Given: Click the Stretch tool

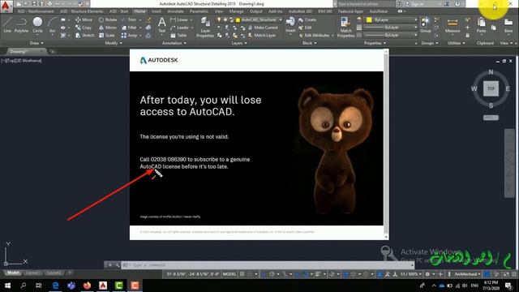Looking at the screenshot, I should point(84,35).
